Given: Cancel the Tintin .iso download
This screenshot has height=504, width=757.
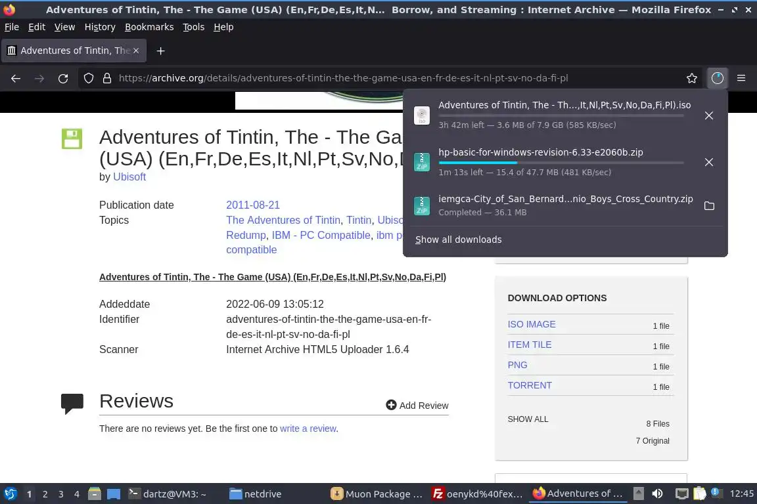Looking at the screenshot, I should [x=709, y=115].
